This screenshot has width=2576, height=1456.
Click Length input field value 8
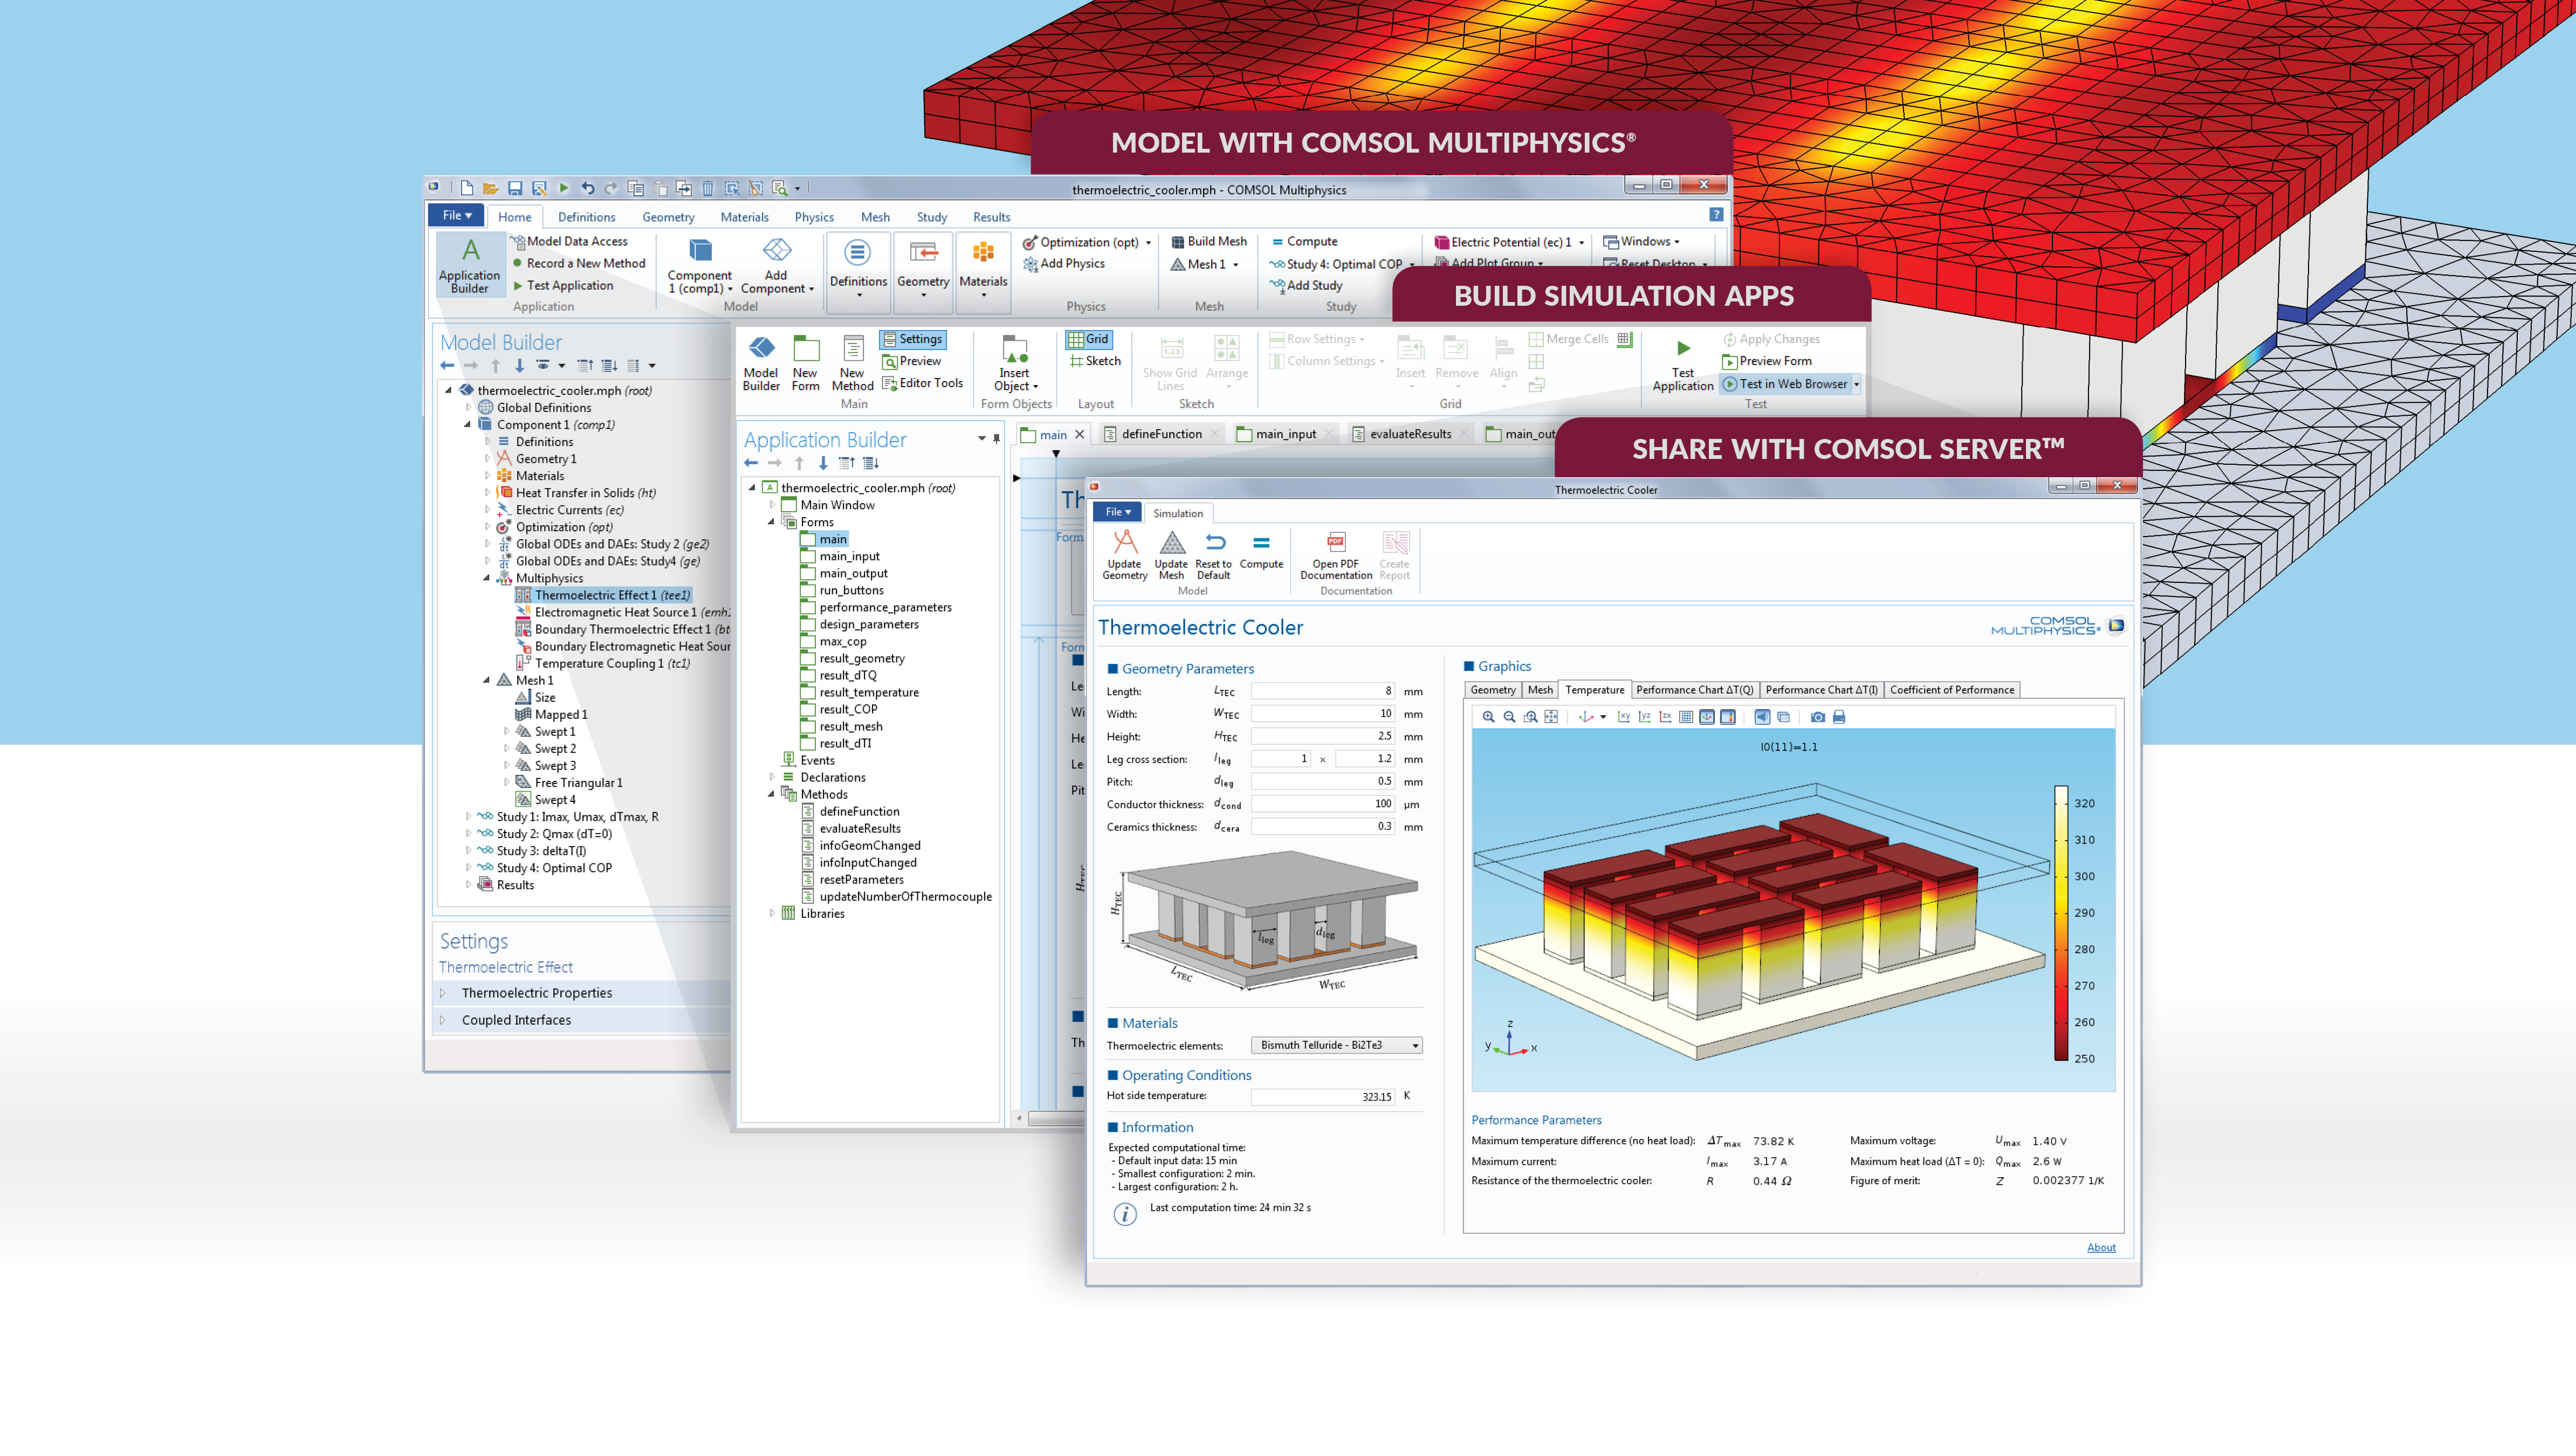pyautogui.click(x=1323, y=691)
